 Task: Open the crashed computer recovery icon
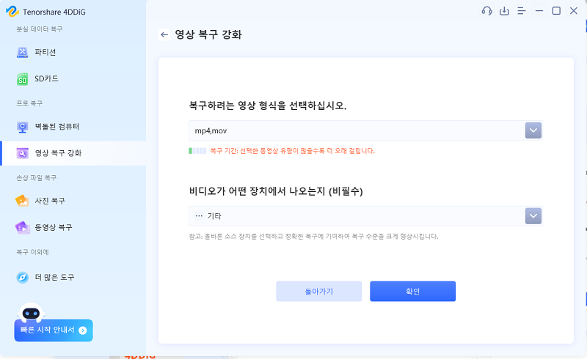tap(23, 127)
